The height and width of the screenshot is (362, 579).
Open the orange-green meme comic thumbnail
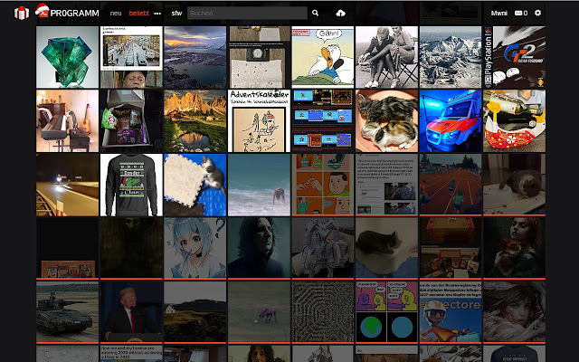323,185
